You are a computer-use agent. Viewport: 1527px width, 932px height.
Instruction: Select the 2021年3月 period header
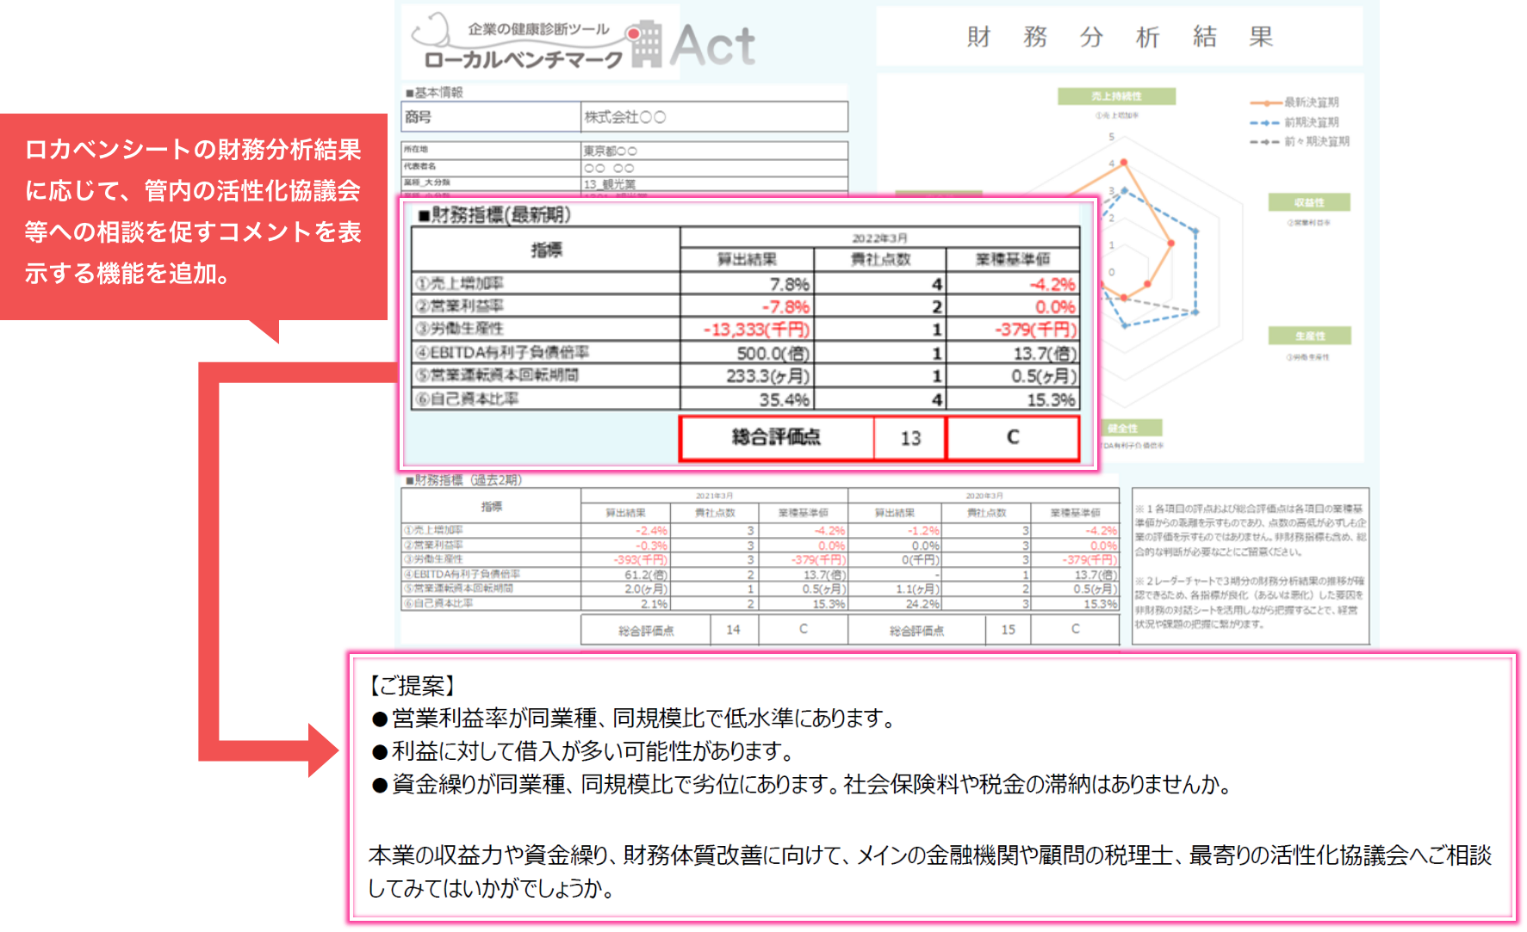(714, 496)
